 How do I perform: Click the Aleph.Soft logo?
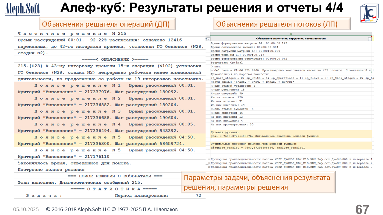click(22, 10)
